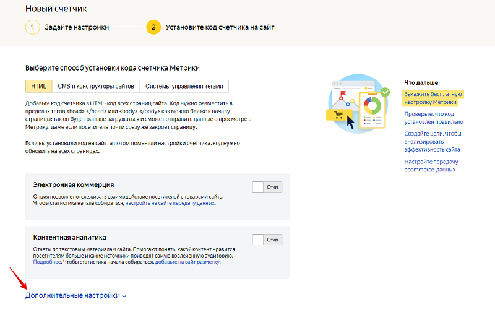
Task: Switch to CMS и конструкторы сайтов tab
Action: (96, 86)
